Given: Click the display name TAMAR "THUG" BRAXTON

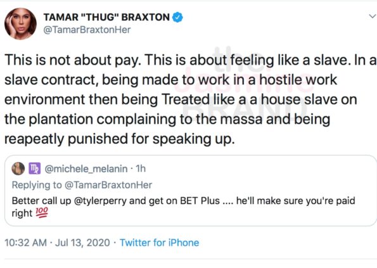Looking at the screenshot, I should click(x=106, y=17).
